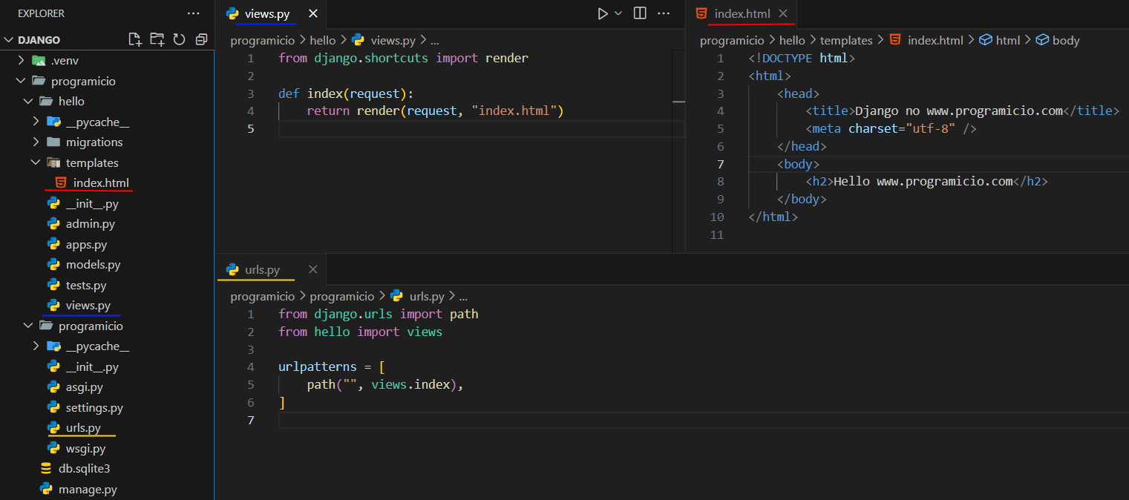Close the index.html tab
Viewport: 1129px width, 500px height.
pyautogui.click(x=783, y=13)
